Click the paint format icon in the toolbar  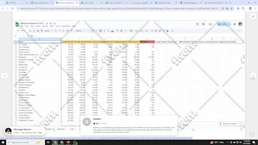click(x=42, y=31)
